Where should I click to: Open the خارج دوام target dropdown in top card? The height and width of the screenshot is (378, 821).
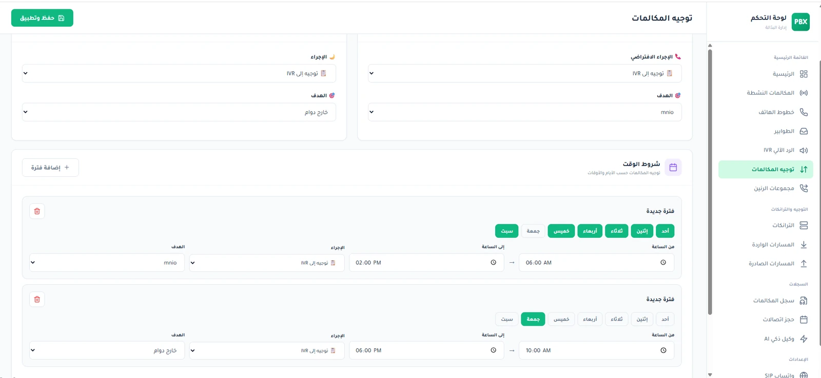pyautogui.click(x=179, y=112)
